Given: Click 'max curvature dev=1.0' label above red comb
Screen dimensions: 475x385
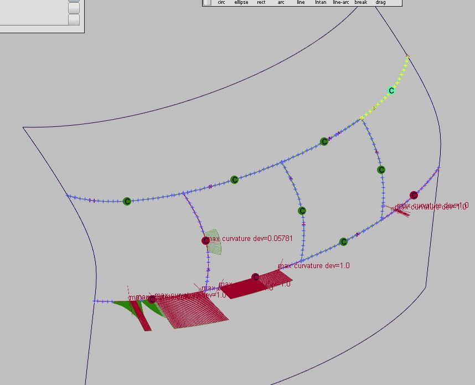Looking at the screenshot, I should [x=314, y=265].
